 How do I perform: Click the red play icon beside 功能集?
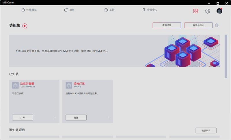click(25, 26)
